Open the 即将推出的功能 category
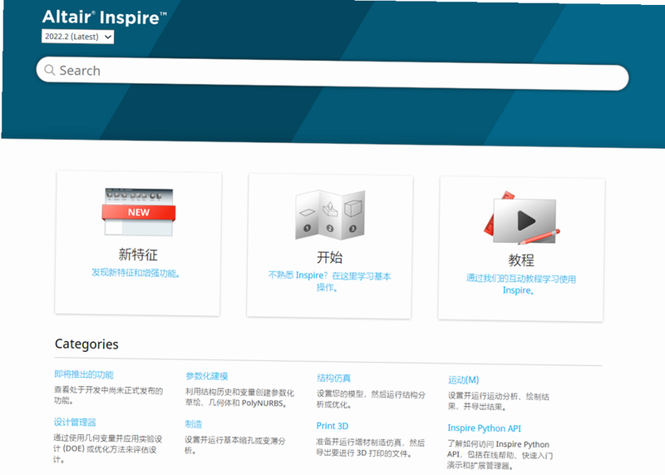The width and height of the screenshot is (665, 475). [84, 374]
